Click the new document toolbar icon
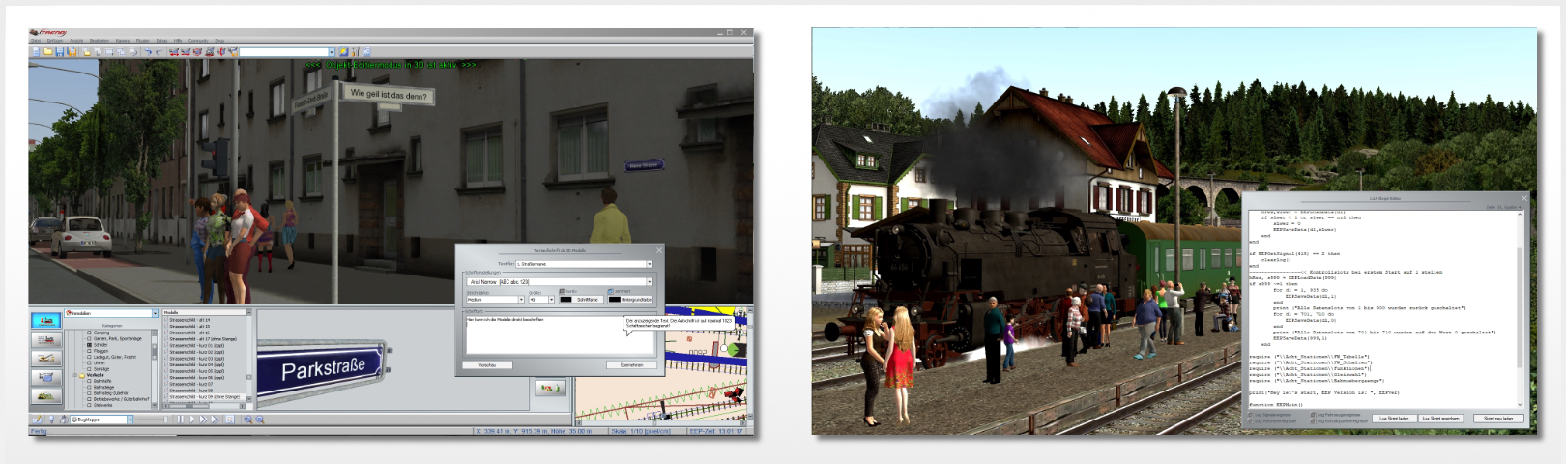This screenshot has width=1566, height=464. coord(36,52)
